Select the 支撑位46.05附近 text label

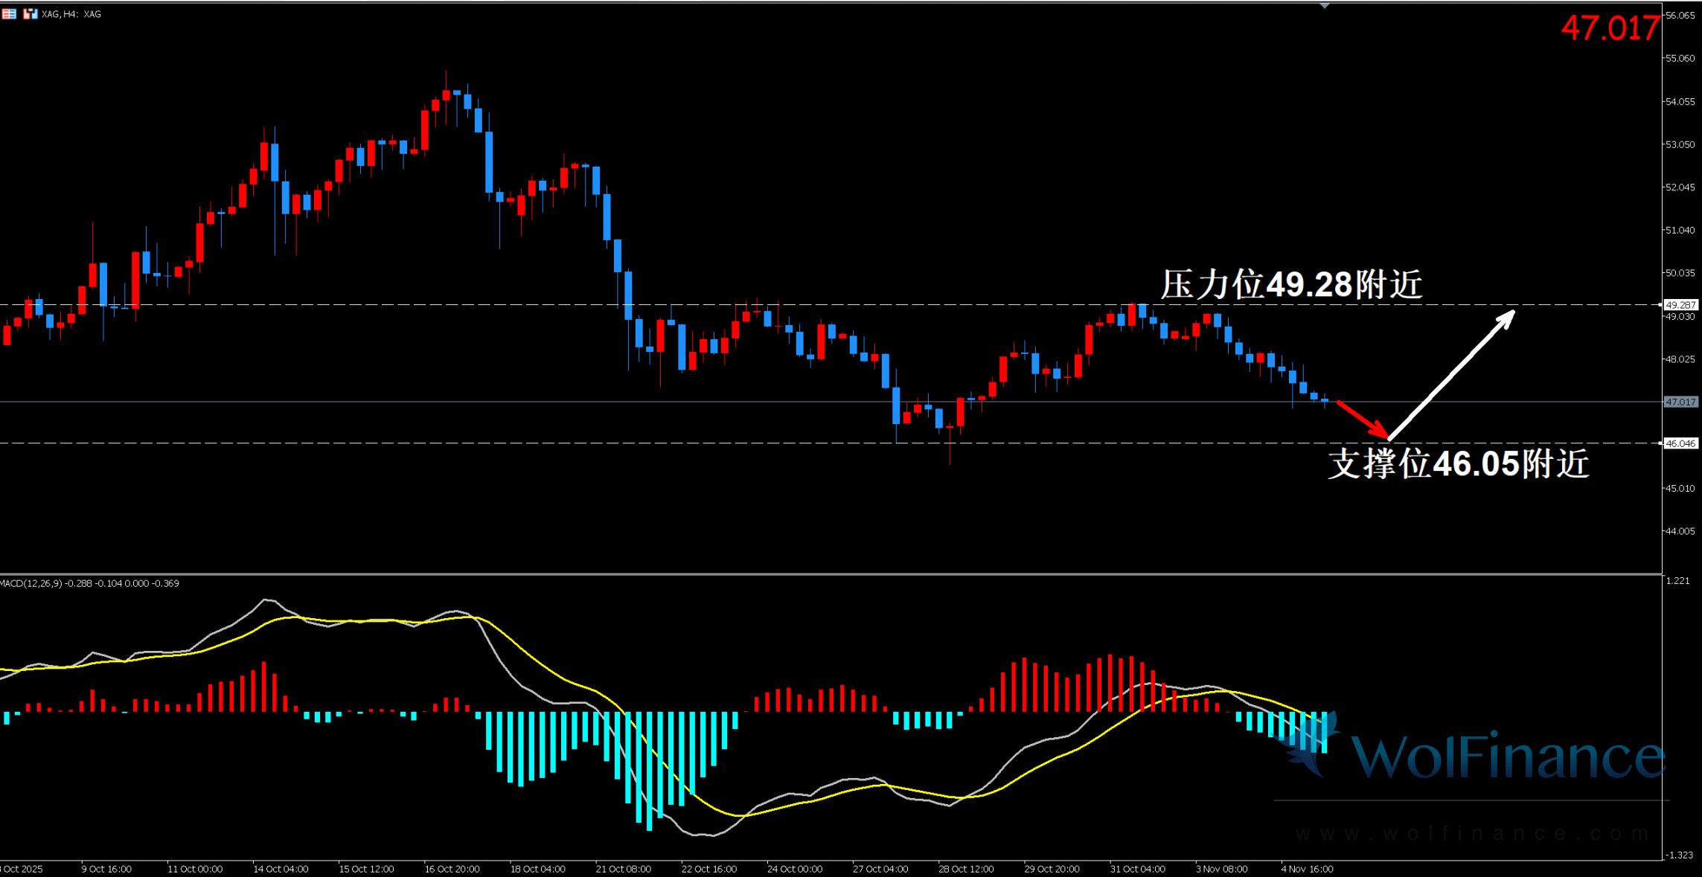[1458, 463]
